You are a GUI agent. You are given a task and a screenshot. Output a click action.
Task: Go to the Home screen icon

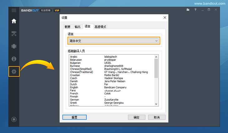14,21
